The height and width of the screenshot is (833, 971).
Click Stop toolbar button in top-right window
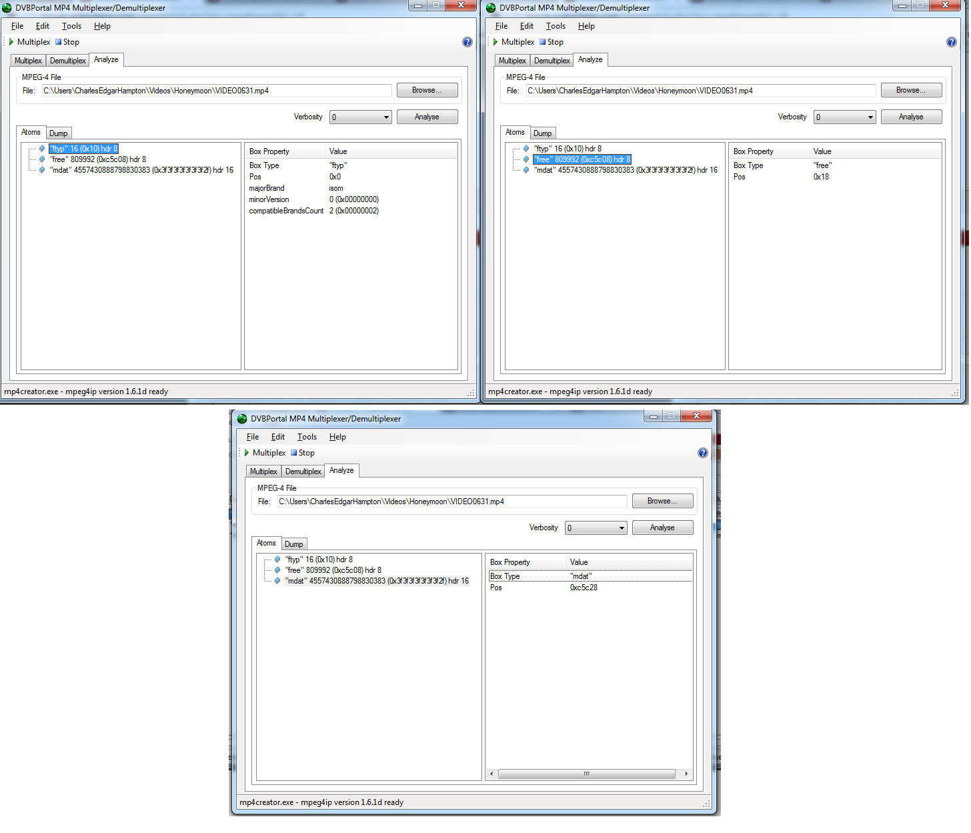click(552, 42)
